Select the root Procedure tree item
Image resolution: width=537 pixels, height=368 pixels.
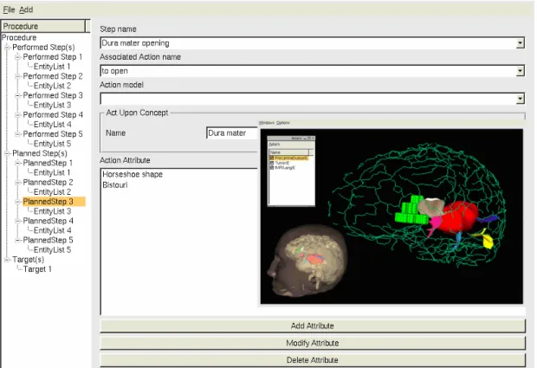click(19, 37)
